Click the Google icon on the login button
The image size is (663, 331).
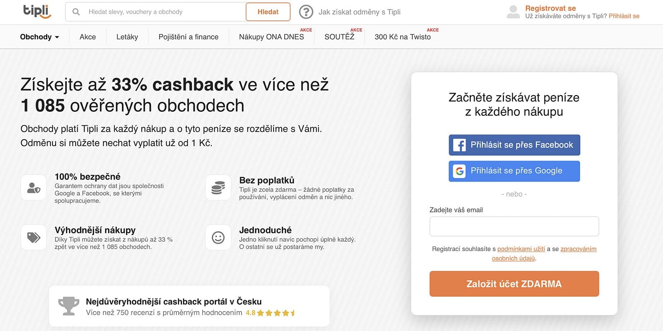click(x=460, y=171)
